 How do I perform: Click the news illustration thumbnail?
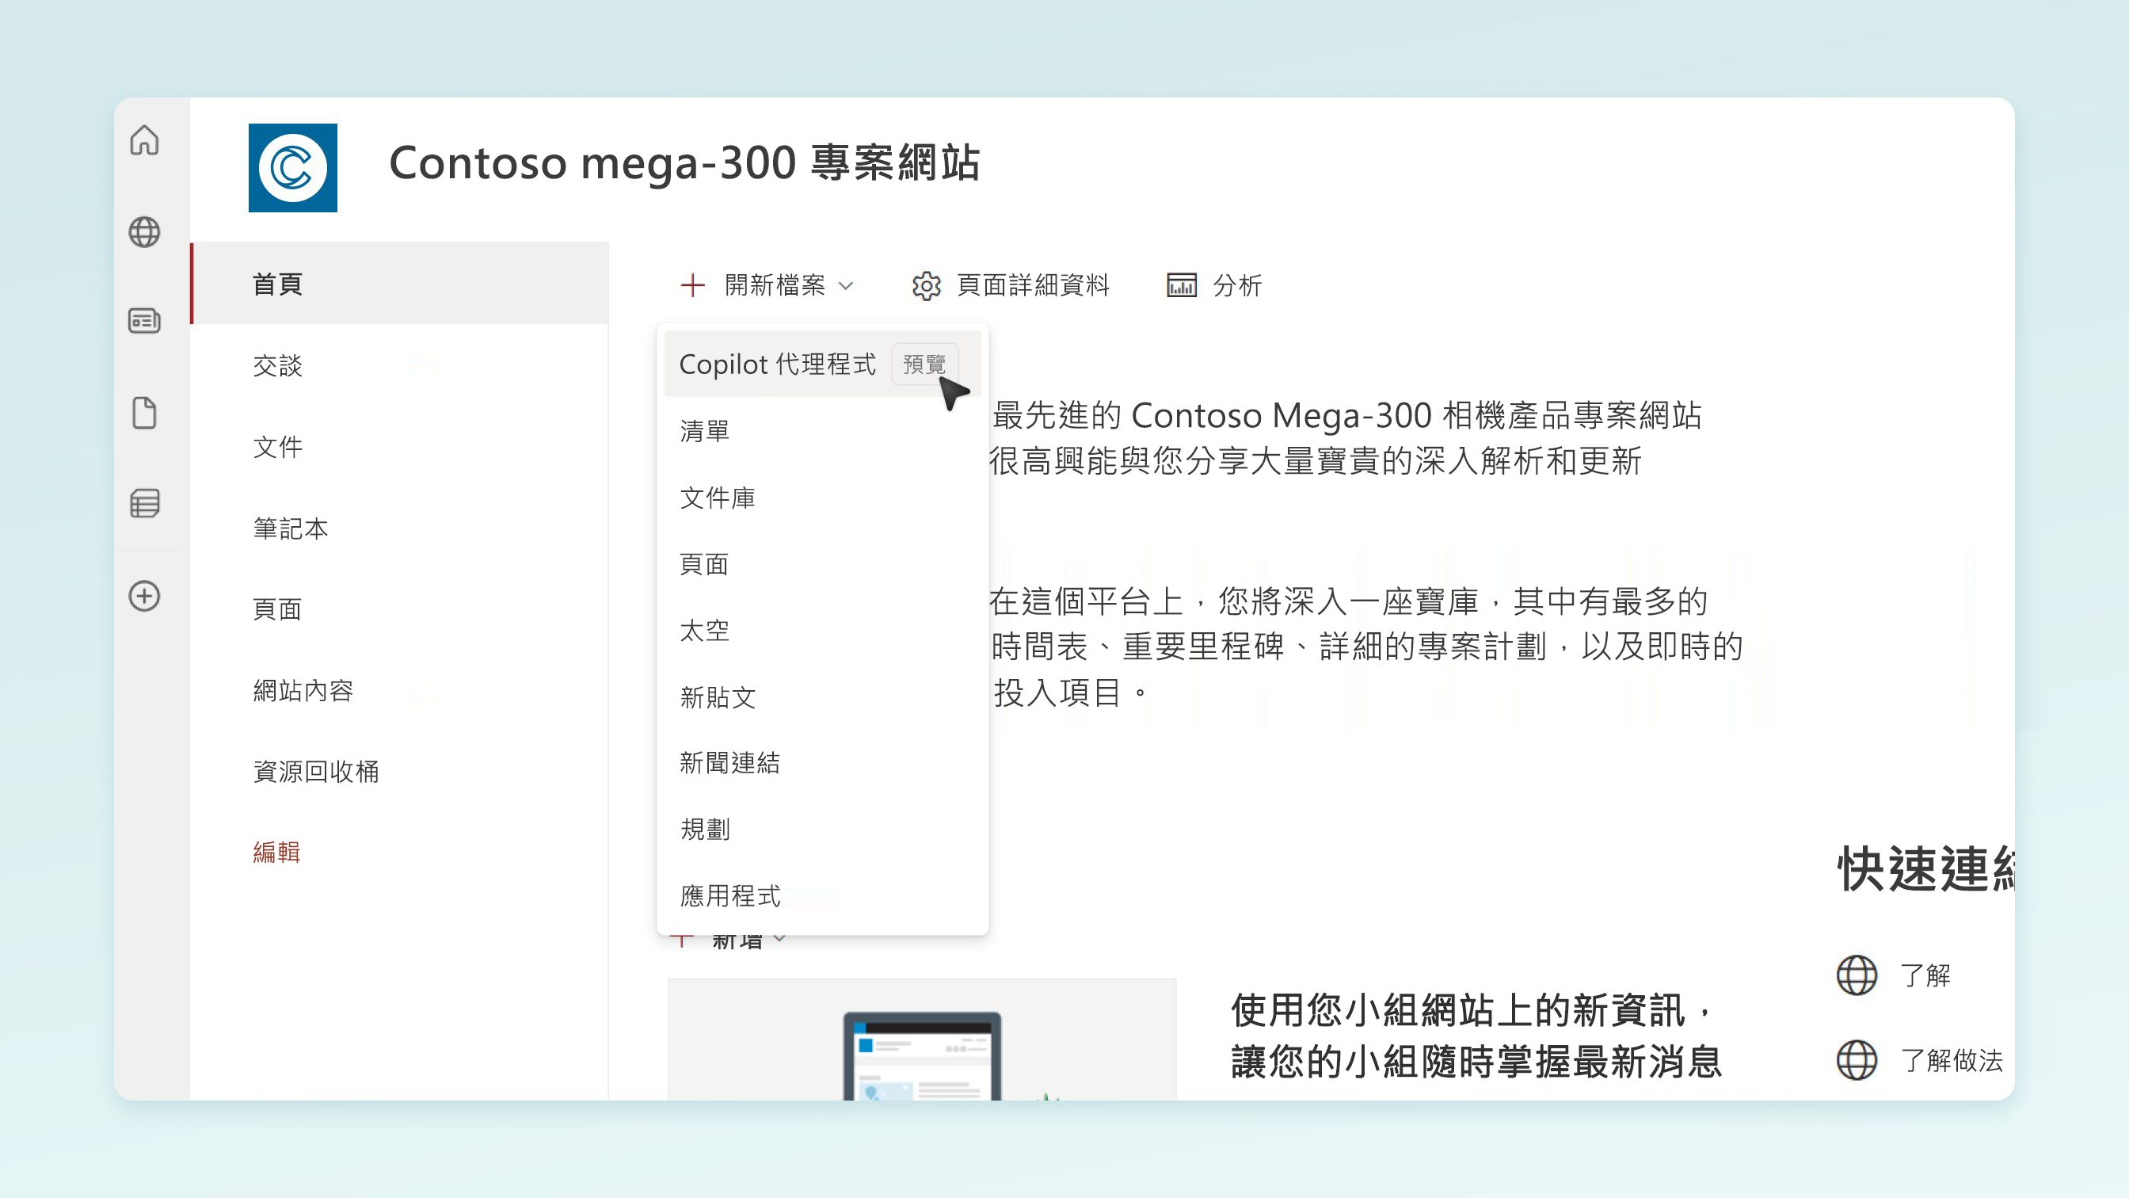point(921,1040)
